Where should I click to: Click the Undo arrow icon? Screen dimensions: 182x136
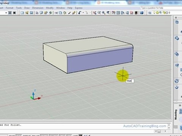tap(80, 13)
